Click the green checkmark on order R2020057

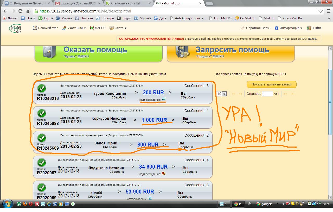point(42,163)
